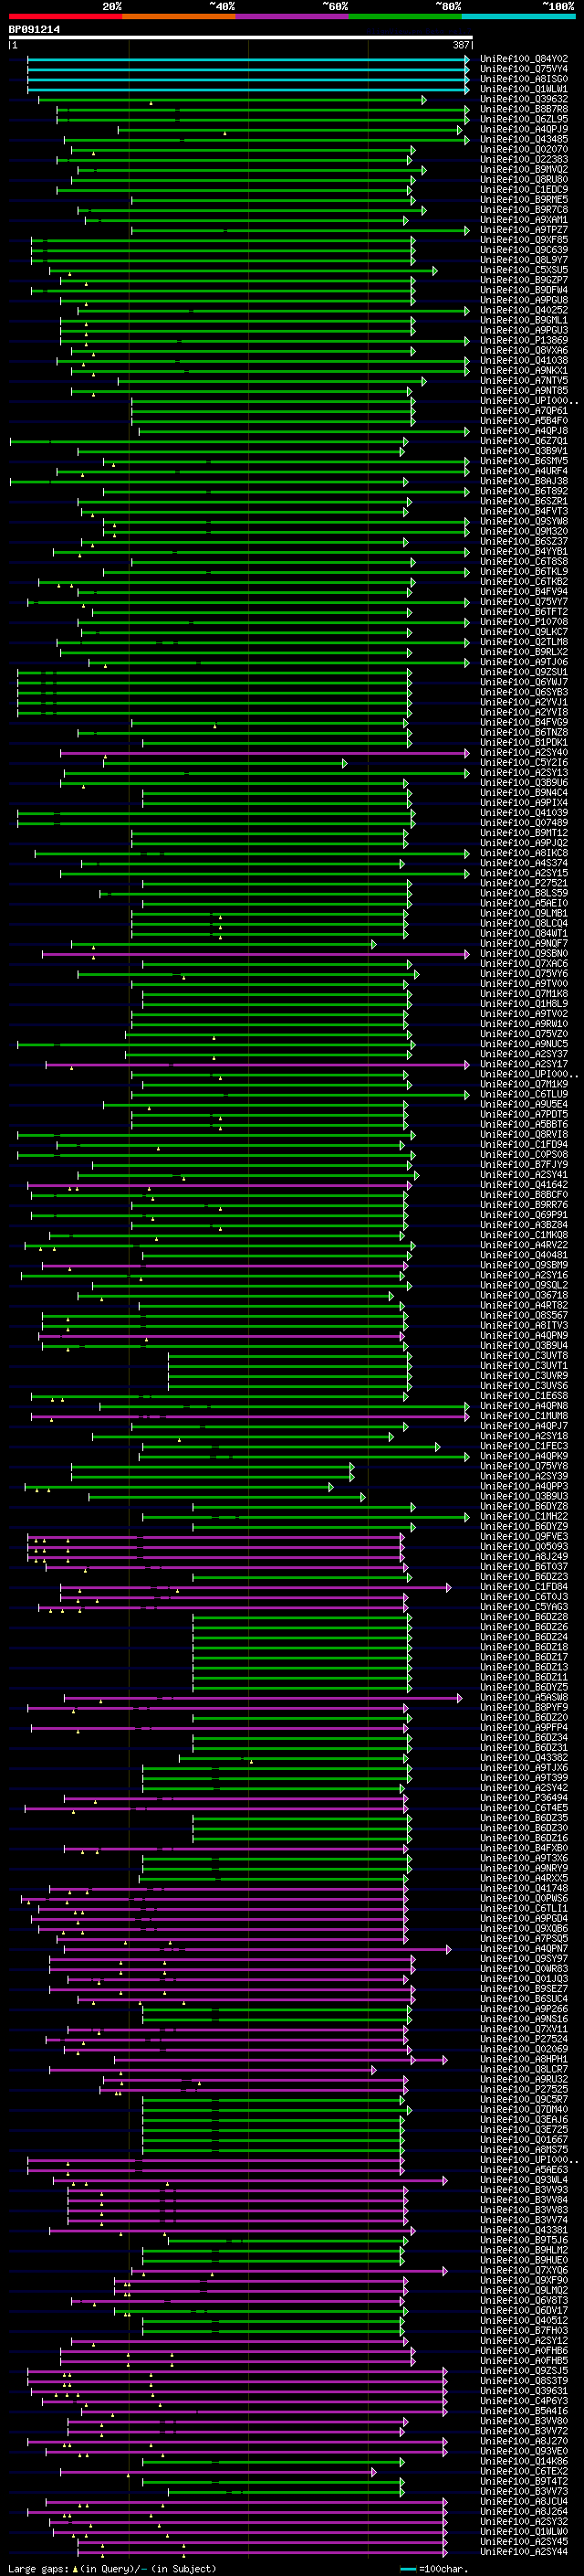
Task: Open hit UniRef100_Q6ZL95
Action: (x=524, y=119)
